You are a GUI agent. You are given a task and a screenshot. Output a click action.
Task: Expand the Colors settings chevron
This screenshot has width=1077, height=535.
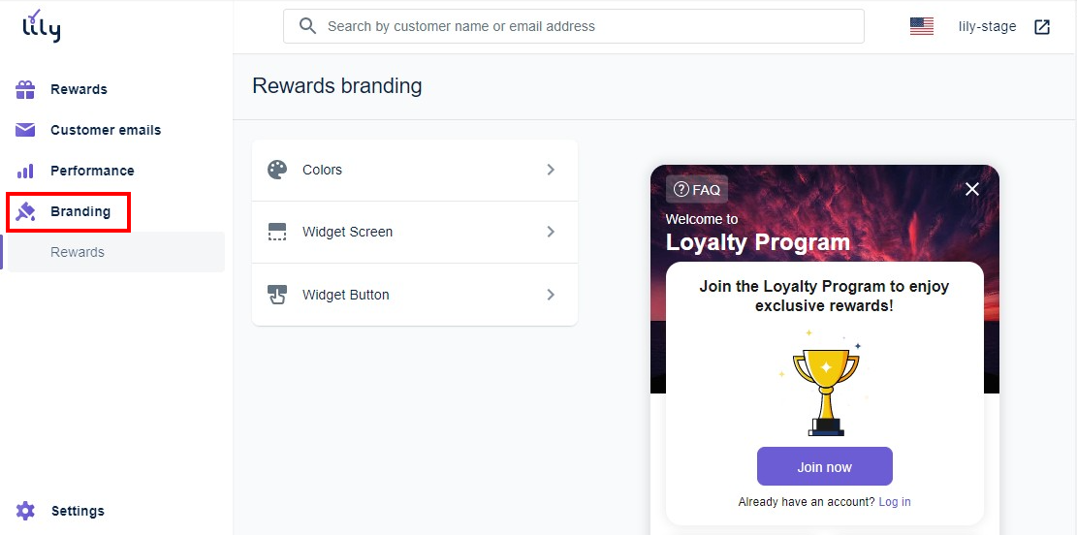[x=551, y=170]
